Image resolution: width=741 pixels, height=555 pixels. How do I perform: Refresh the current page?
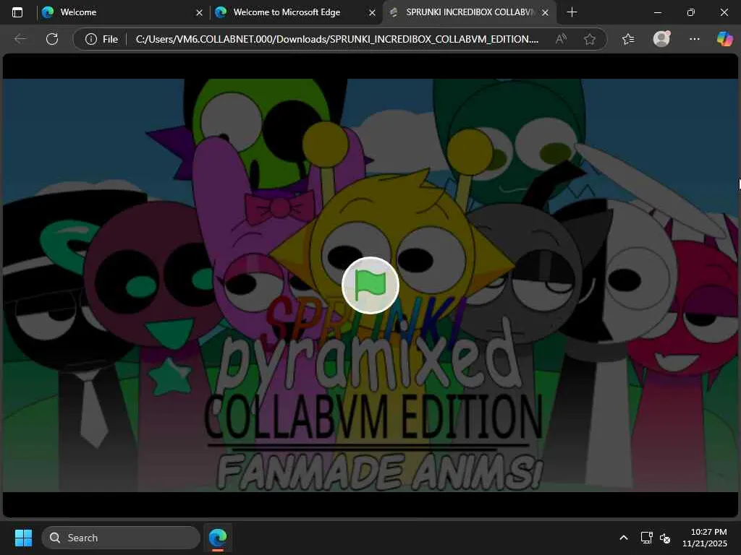point(52,39)
